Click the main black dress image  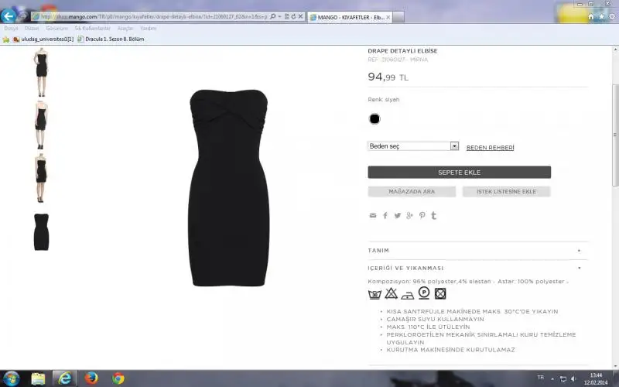pyautogui.click(x=229, y=187)
